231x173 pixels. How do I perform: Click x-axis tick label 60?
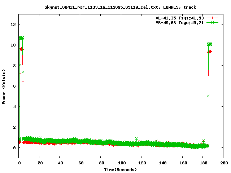(x=81, y=163)
